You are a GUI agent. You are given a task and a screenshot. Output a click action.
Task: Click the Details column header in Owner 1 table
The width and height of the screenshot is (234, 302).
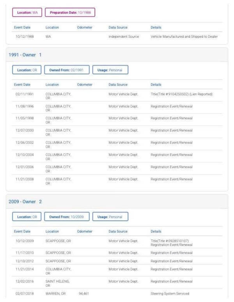[156, 84]
